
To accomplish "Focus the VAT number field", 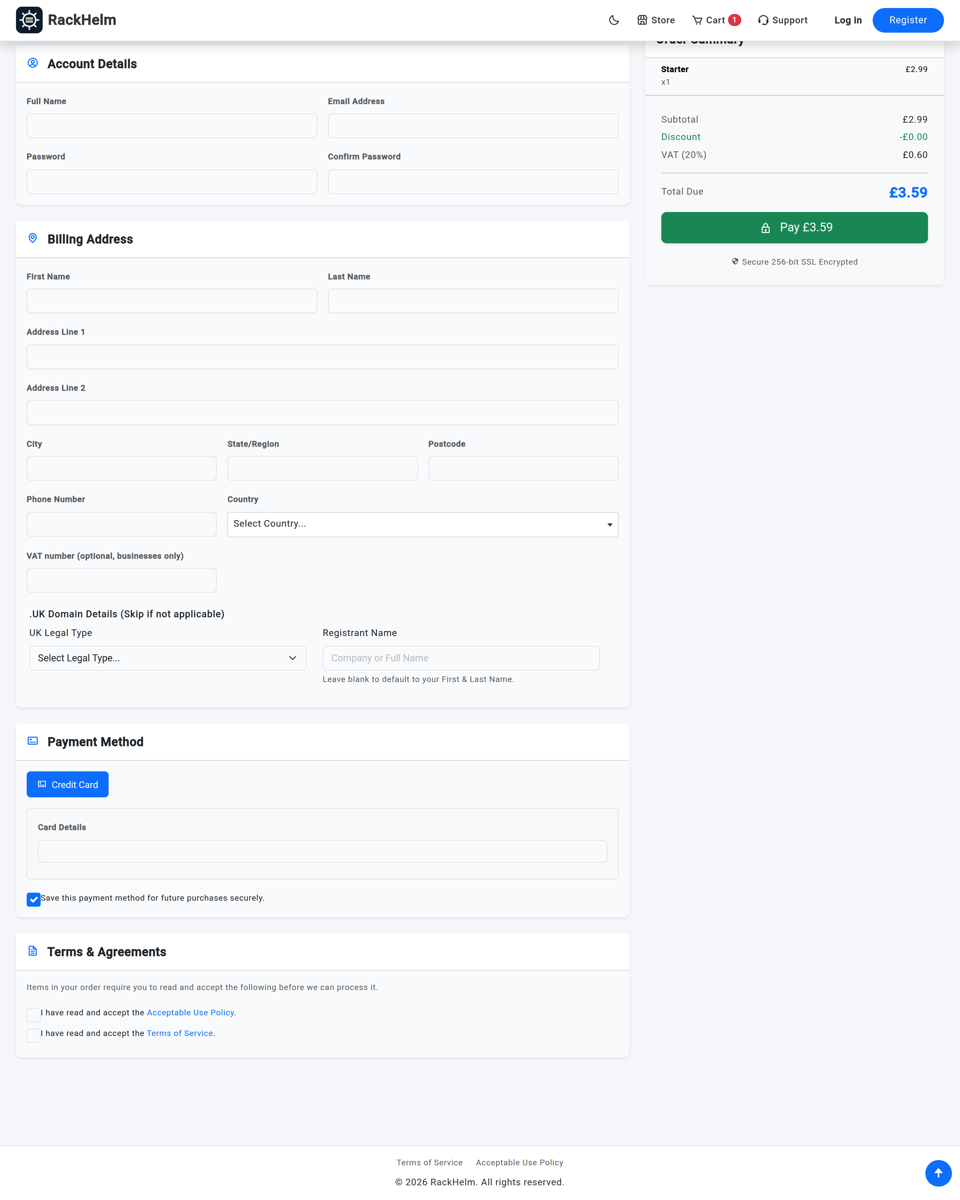I will point(121,580).
